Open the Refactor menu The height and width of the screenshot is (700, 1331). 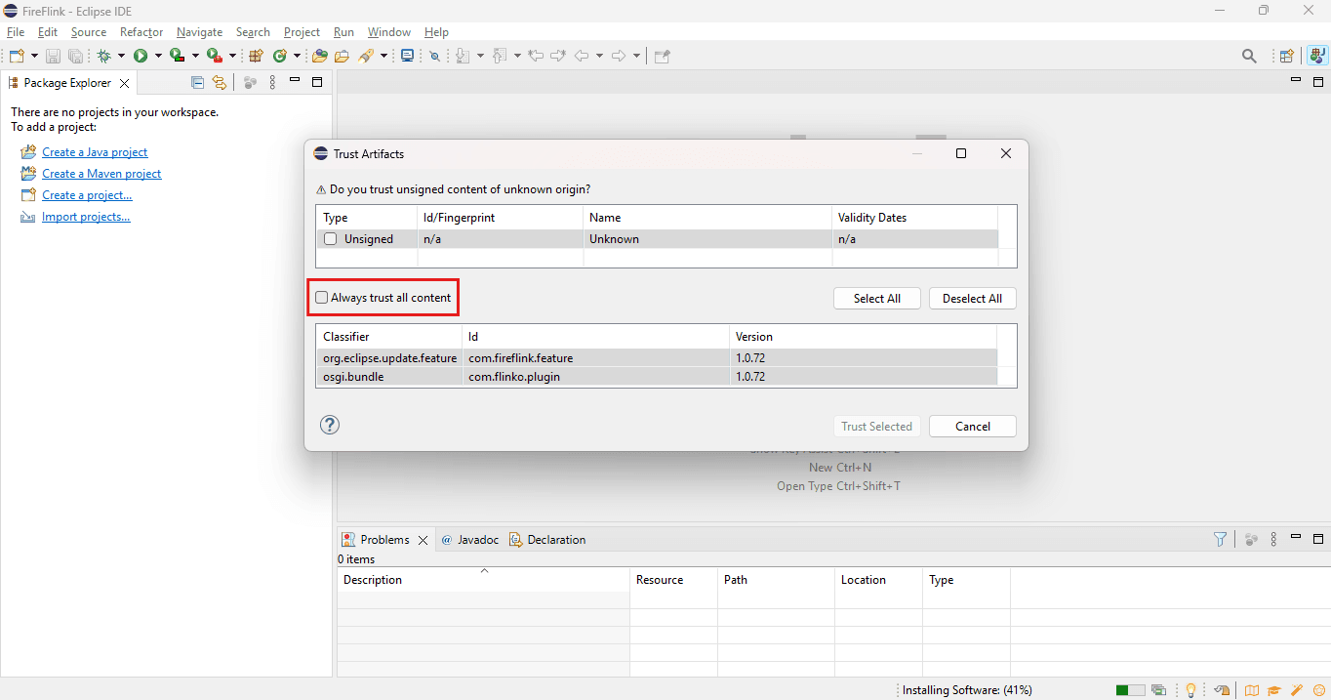coord(141,32)
